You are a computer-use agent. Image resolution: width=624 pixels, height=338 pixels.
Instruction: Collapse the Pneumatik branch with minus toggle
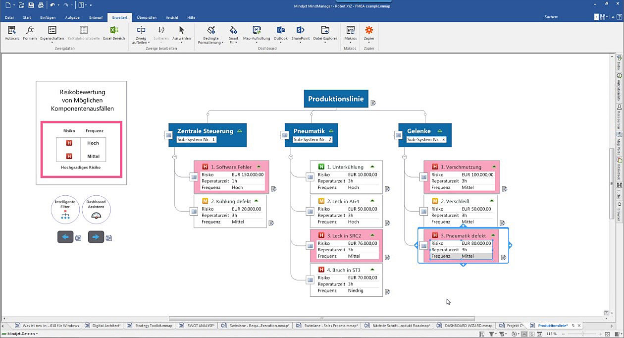pyautogui.click(x=292, y=157)
